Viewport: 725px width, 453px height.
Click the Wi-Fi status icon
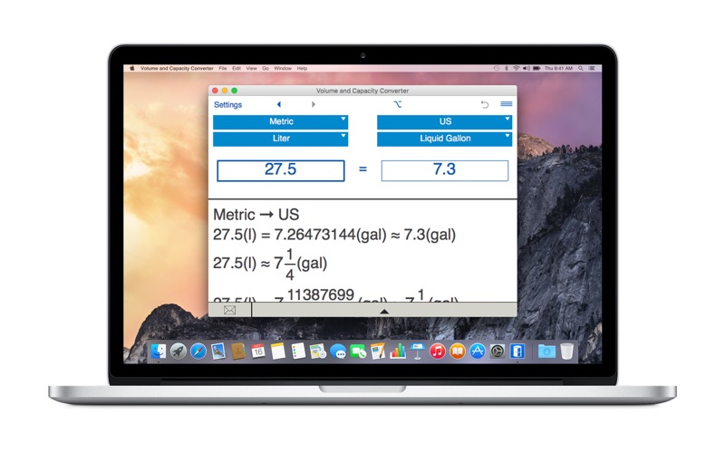click(517, 69)
